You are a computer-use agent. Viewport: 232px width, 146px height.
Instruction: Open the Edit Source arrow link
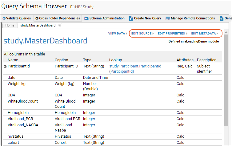point(143,34)
